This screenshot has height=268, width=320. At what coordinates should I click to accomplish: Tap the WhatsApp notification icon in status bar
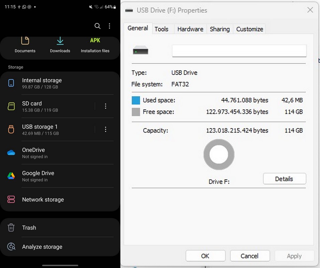click(24, 7)
